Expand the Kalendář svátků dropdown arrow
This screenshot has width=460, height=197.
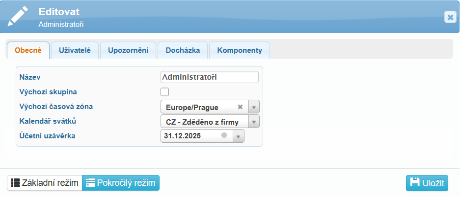coord(254,122)
